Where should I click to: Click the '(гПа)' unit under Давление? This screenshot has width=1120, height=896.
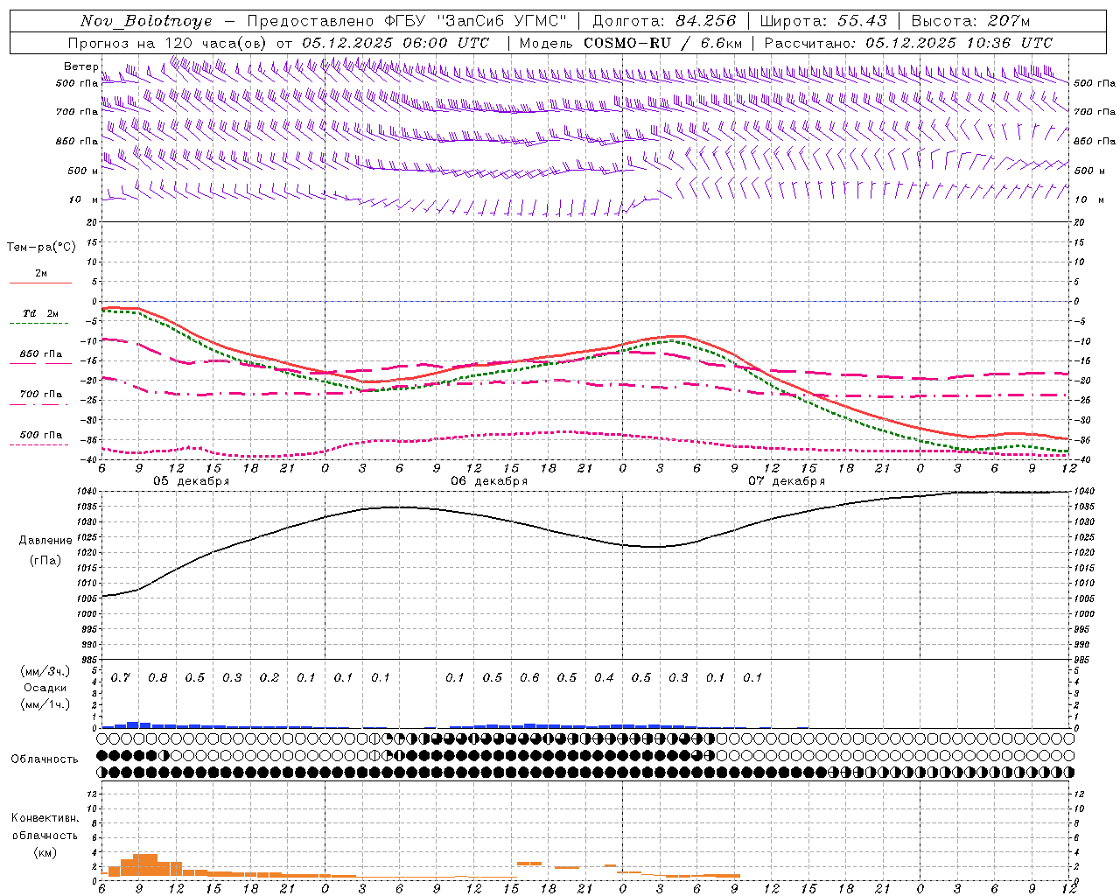(45, 560)
